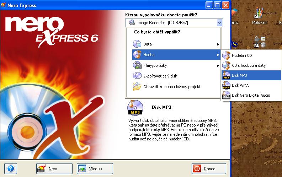Expand the Data submenu arrow
The height and width of the screenshot is (177, 282).
218,44
